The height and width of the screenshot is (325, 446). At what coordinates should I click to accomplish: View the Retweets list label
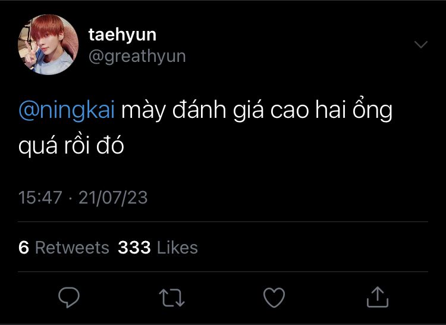(72, 248)
